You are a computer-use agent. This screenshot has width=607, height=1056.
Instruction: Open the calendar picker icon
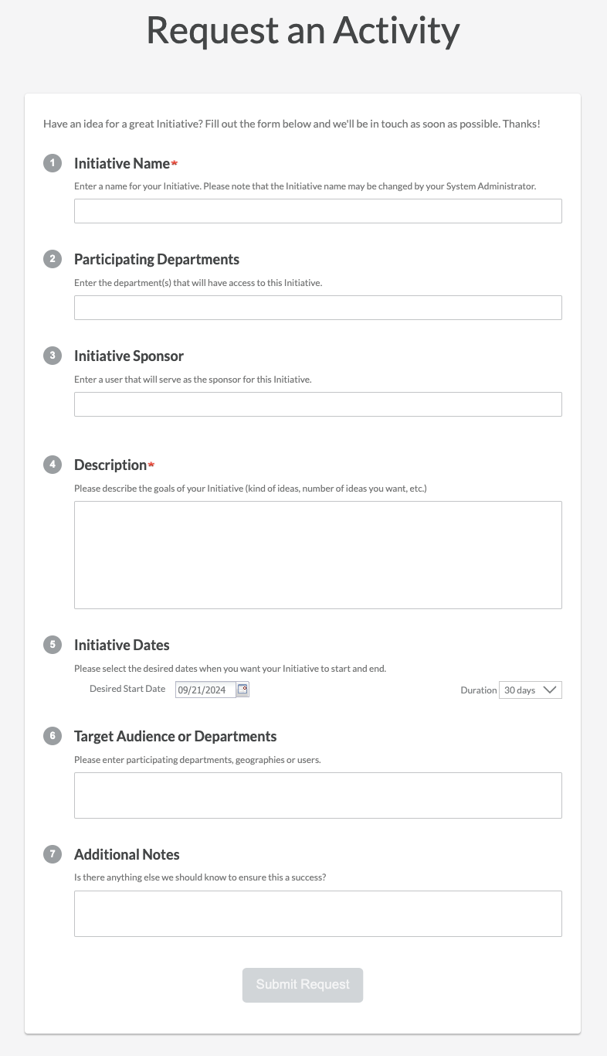pyautogui.click(x=242, y=690)
